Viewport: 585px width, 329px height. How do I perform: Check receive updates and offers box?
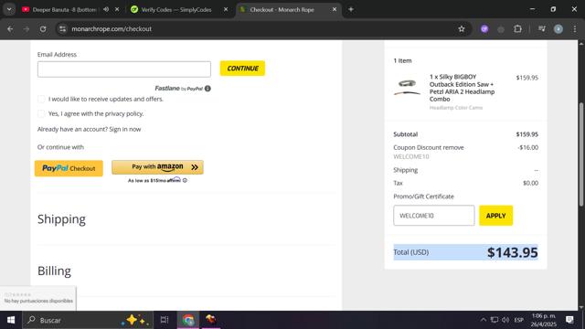(41, 100)
